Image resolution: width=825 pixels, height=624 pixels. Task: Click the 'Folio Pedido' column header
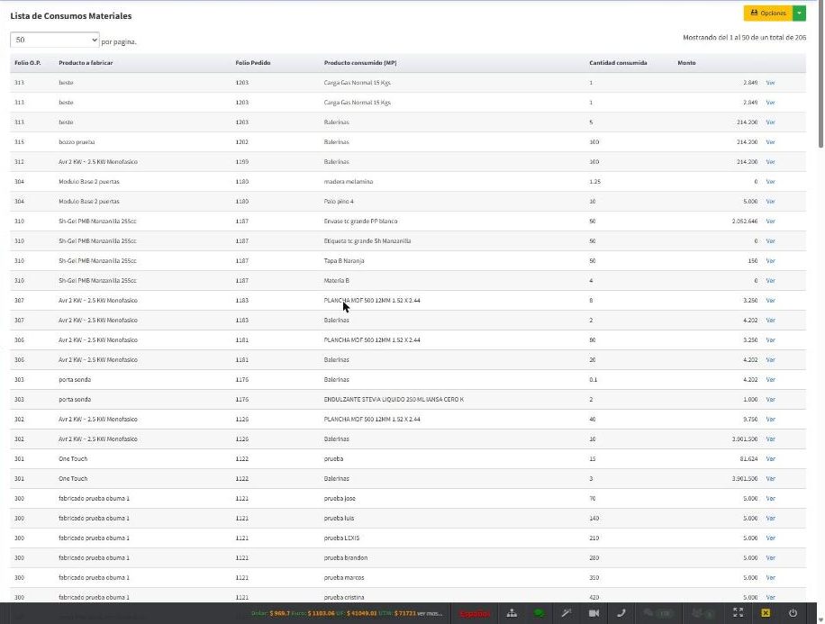pyautogui.click(x=253, y=63)
